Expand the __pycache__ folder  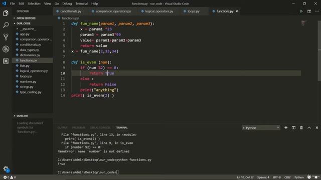28,29
